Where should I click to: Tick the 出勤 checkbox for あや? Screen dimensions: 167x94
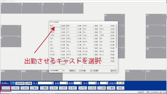[x=61, y=26]
